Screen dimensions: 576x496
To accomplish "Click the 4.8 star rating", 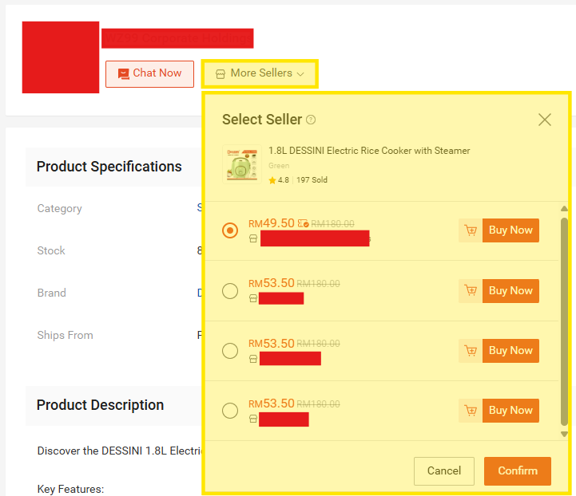I will pos(279,180).
